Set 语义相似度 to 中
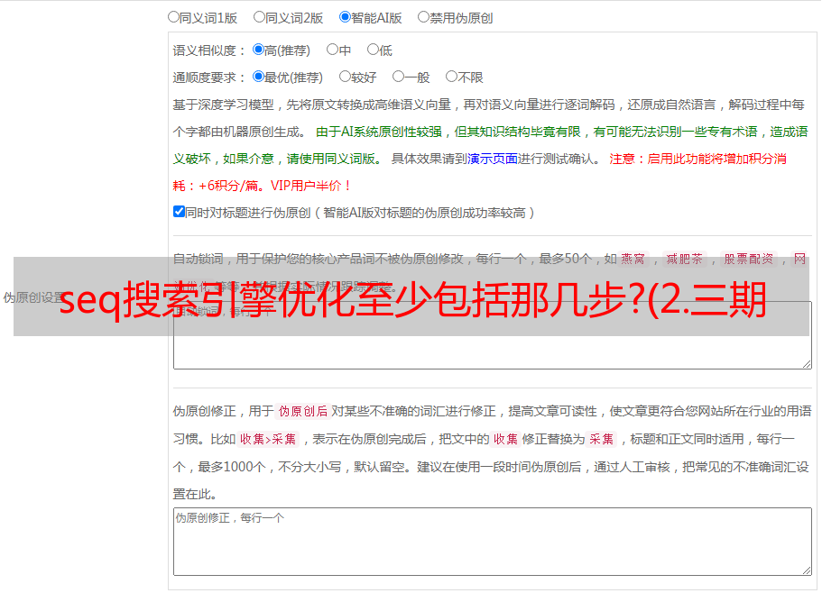822x593 pixels. click(x=332, y=50)
